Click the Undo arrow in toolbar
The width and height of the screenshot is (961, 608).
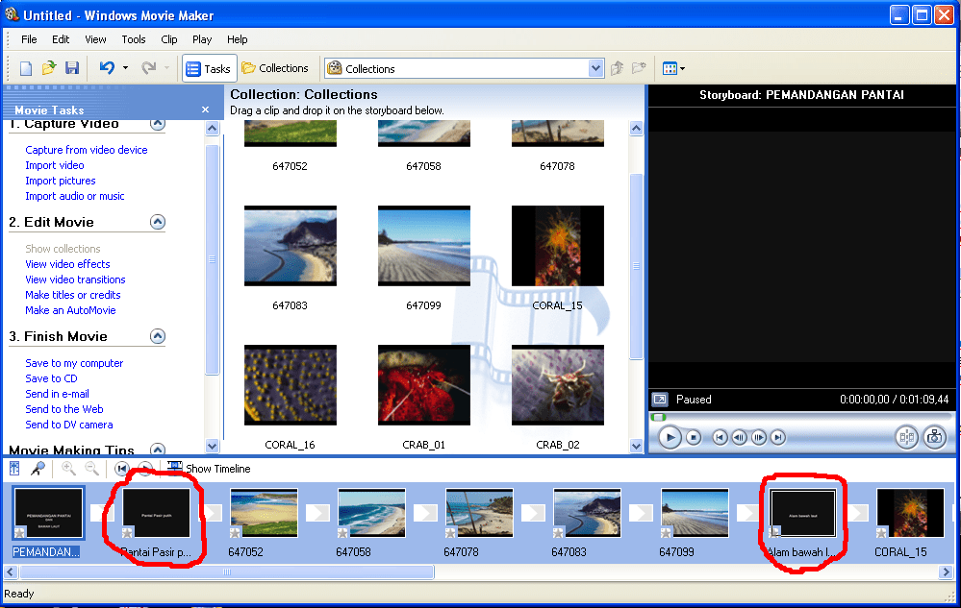(107, 68)
